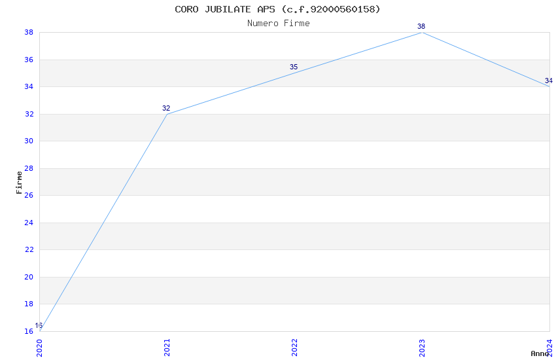556x360 pixels.
Task: Click the Firme y-axis title
Action: click(x=19, y=183)
